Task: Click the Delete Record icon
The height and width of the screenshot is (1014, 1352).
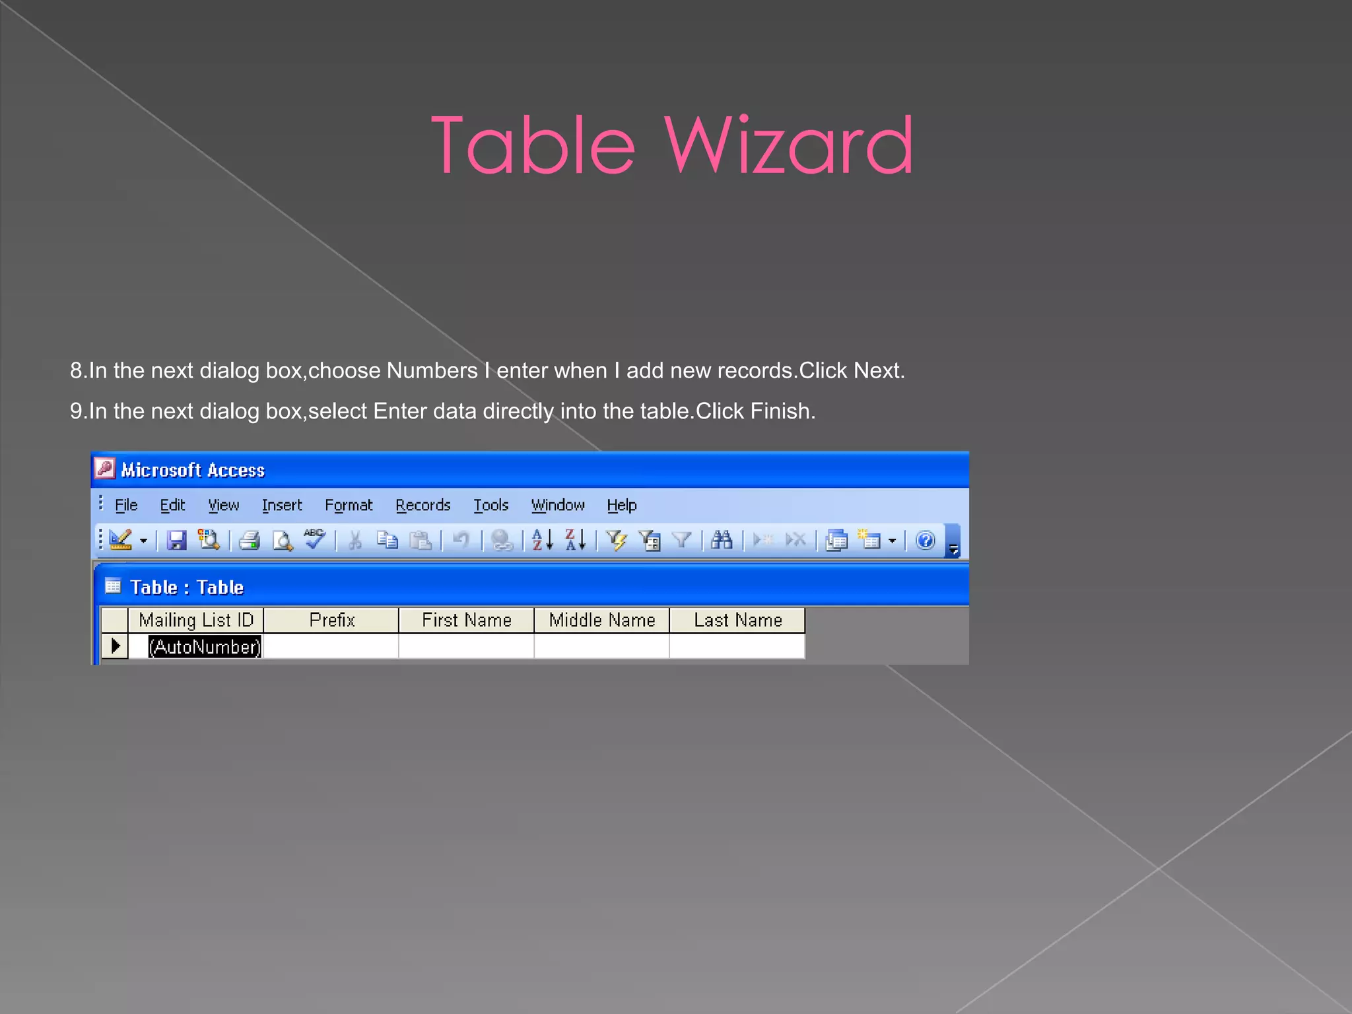Action: click(x=795, y=540)
